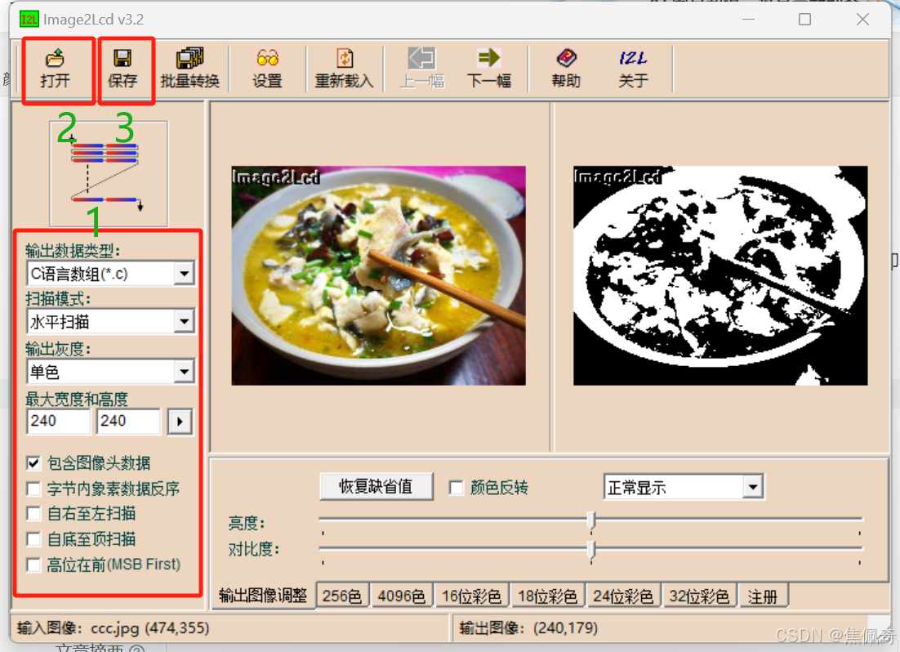Click the Image2Lcd title bar app icon
Viewport: 900px width, 652px height.
[29, 19]
